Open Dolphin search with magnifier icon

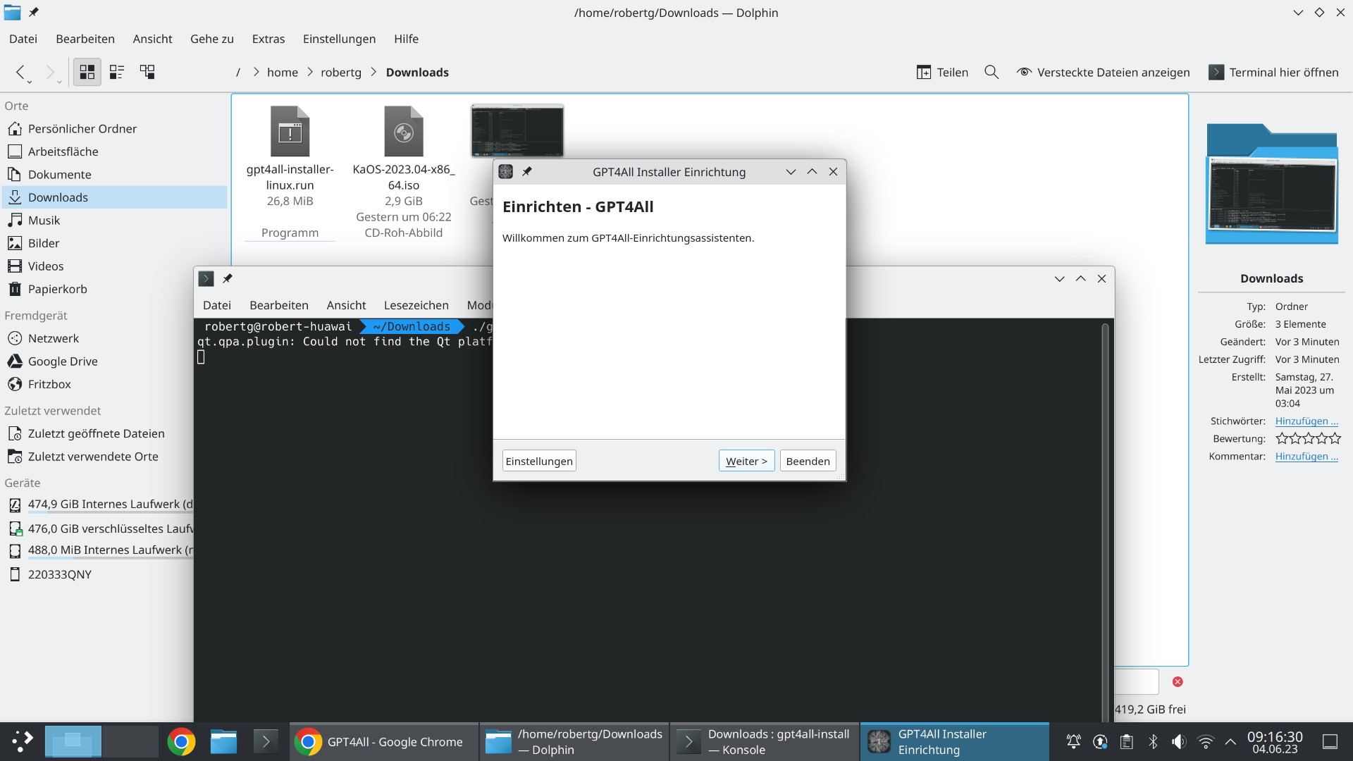pos(991,72)
